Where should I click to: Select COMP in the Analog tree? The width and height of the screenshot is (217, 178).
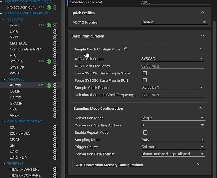(15, 91)
